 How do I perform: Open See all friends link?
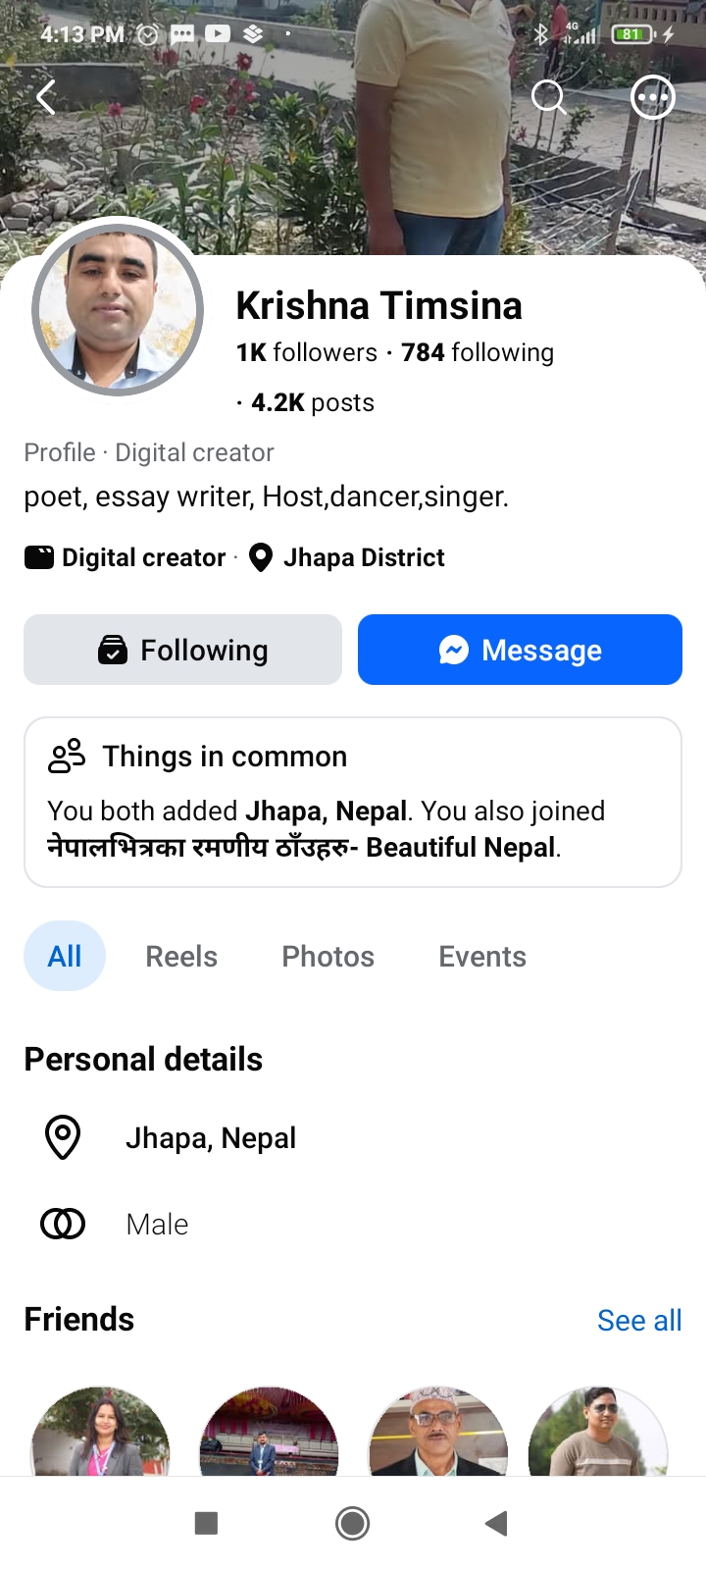639,1321
